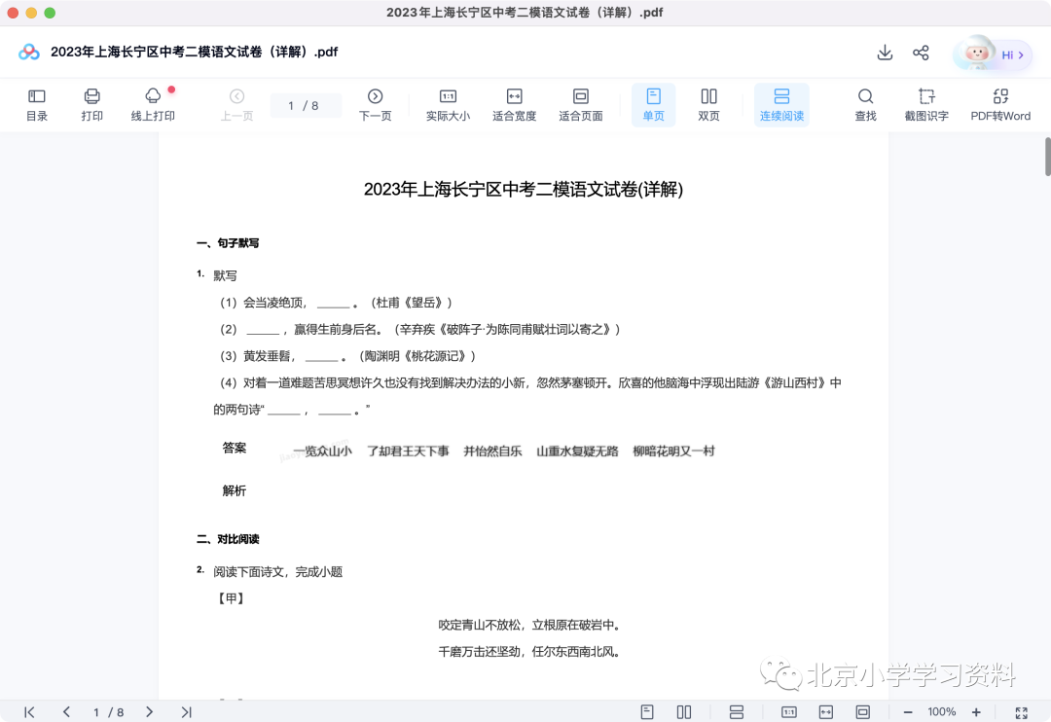Select double page icon in bottom bar
This screenshot has height=722, width=1051.
684,712
